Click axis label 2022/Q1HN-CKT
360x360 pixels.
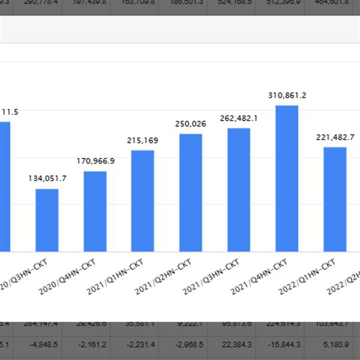tap(307, 277)
